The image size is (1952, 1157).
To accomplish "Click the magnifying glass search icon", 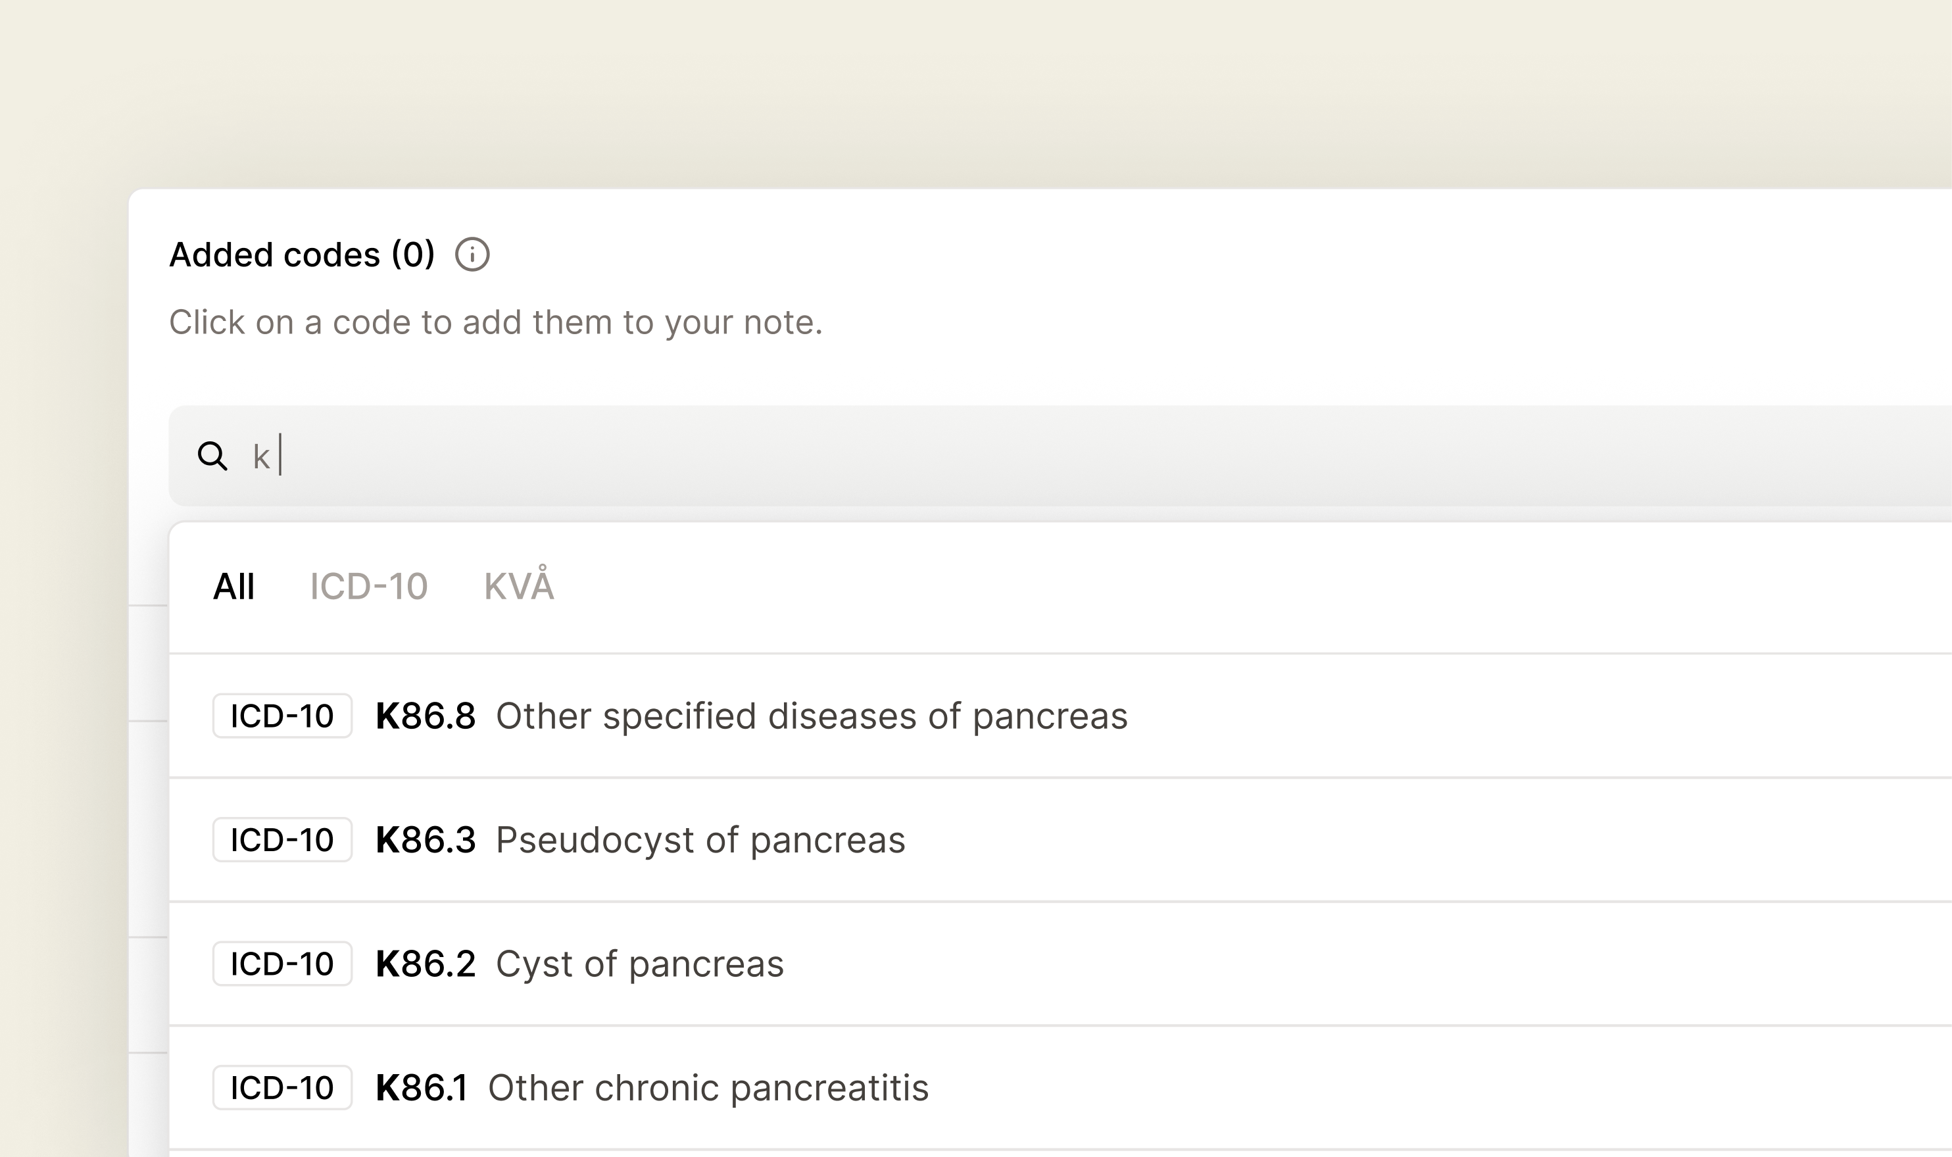I will [212, 456].
